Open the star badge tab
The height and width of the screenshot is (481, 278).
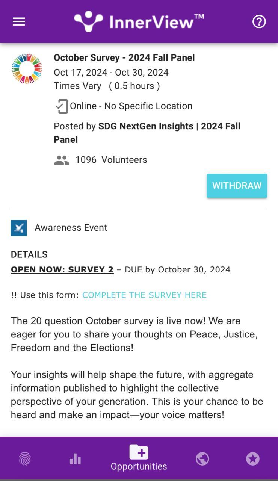tap(252, 459)
